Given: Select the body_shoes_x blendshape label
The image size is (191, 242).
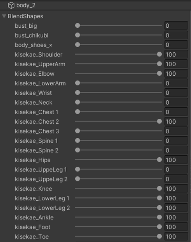Looking at the screenshot, I should point(34,45).
